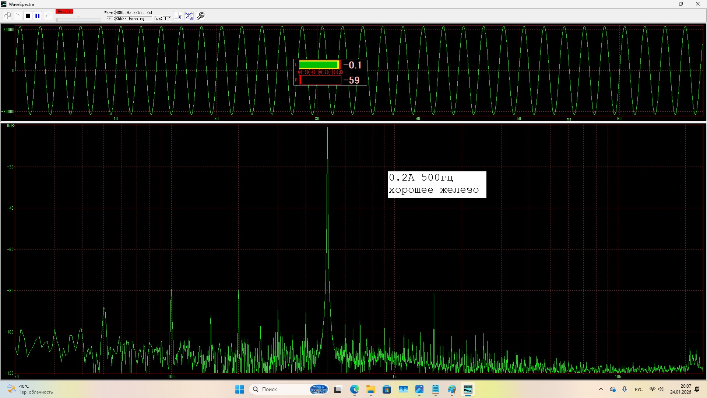The width and height of the screenshot is (707, 398).
Task: Click the taskbar Поиск search box
Action: tap(284, 389)
